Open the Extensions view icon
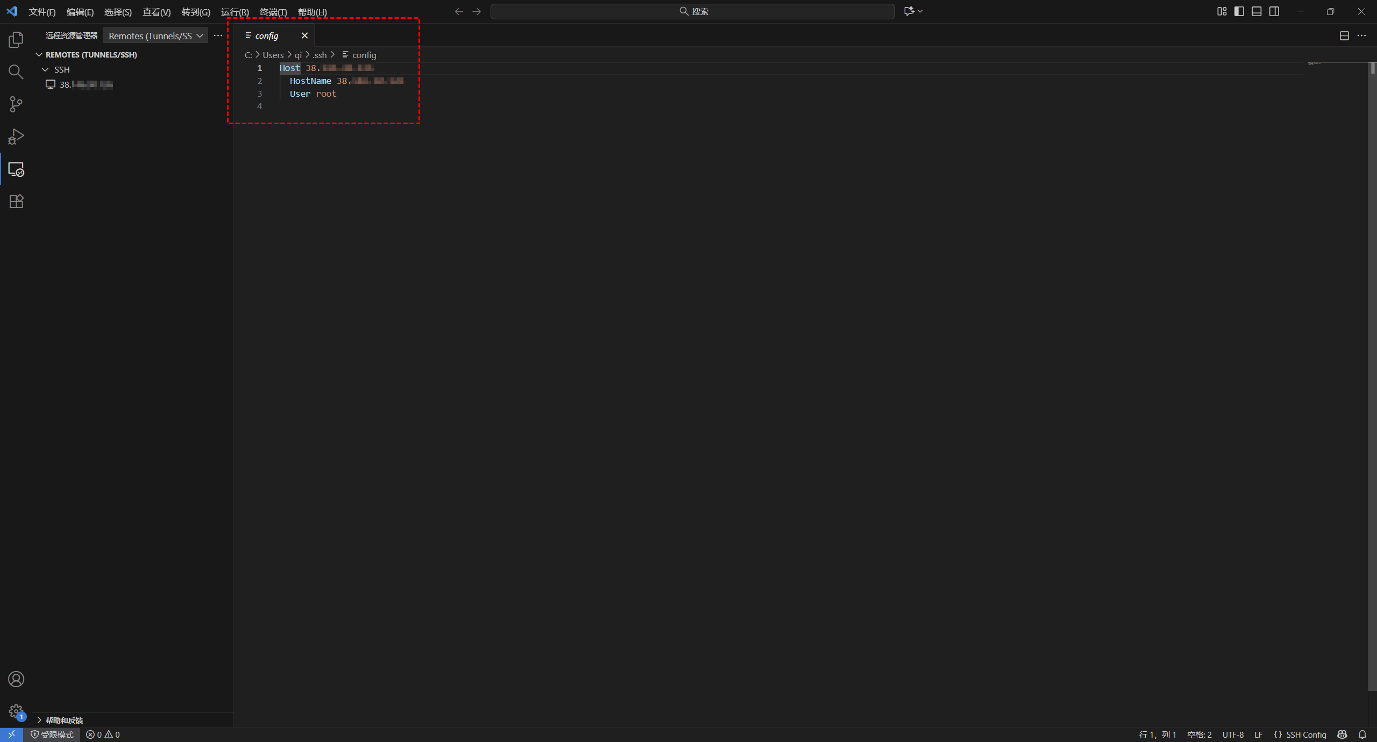1377x742 pixels. [16, 201]
